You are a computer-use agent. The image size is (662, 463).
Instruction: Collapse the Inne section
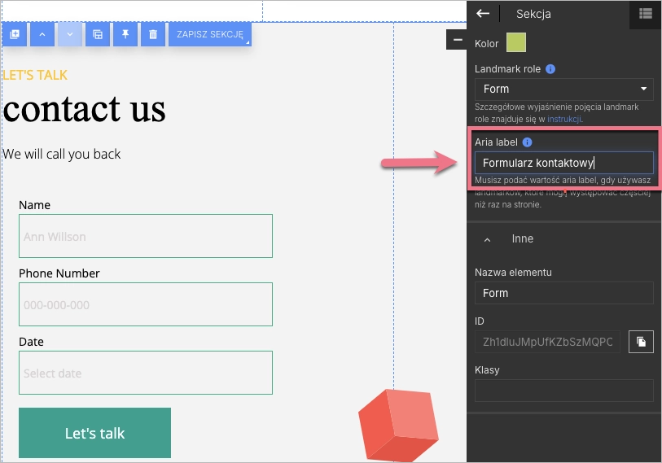488,239
